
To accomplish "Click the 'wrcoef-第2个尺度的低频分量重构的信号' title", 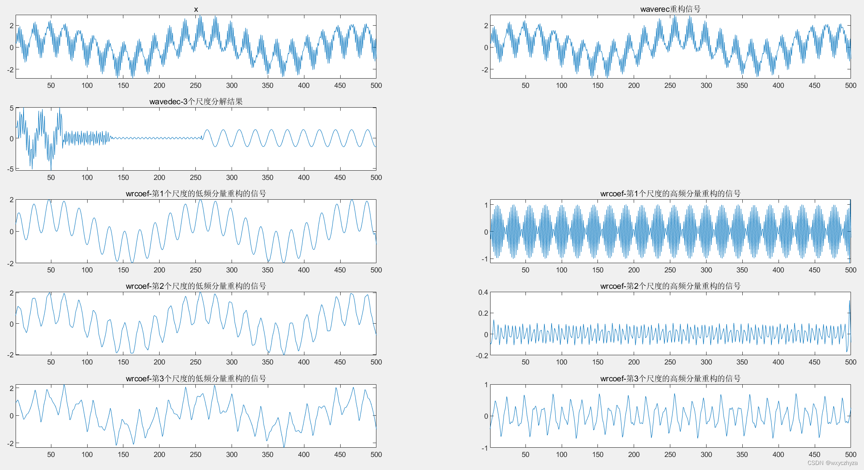I will (196, 286).
